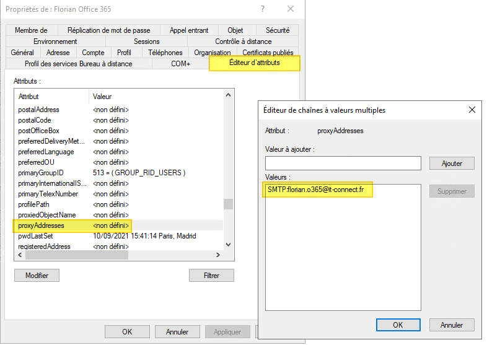Close the Propriétés de Florian window
This screenshot has height=345, width=487.
pos(291,9)
